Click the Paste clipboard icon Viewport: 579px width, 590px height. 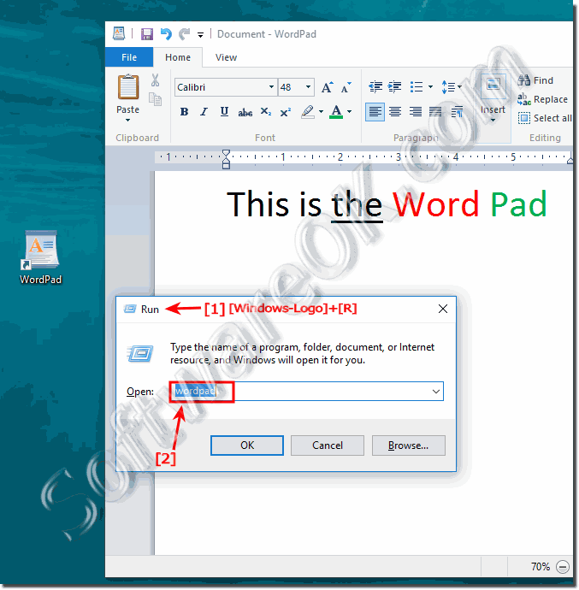[x=128, y=86]
